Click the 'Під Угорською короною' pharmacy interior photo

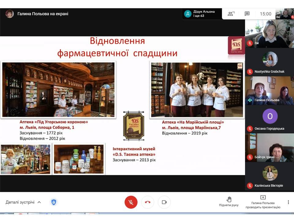58,90
